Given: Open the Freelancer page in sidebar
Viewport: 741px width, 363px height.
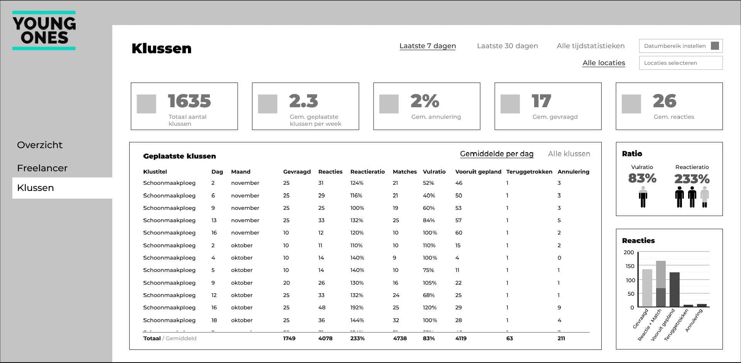Looking at the screenshot, I should click(x=42, y=168).
